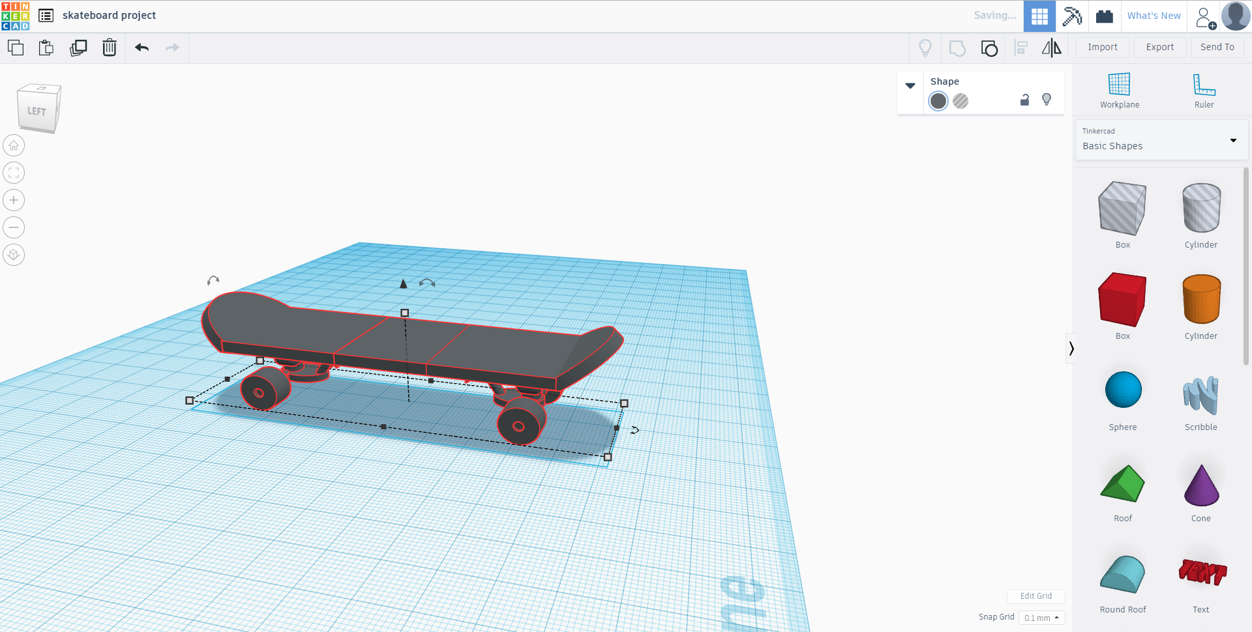The width and height of the screenshot is (1252, 632).
Task: Open the Blocks pickaxe mode
Action: click(x=1072, y=16)
